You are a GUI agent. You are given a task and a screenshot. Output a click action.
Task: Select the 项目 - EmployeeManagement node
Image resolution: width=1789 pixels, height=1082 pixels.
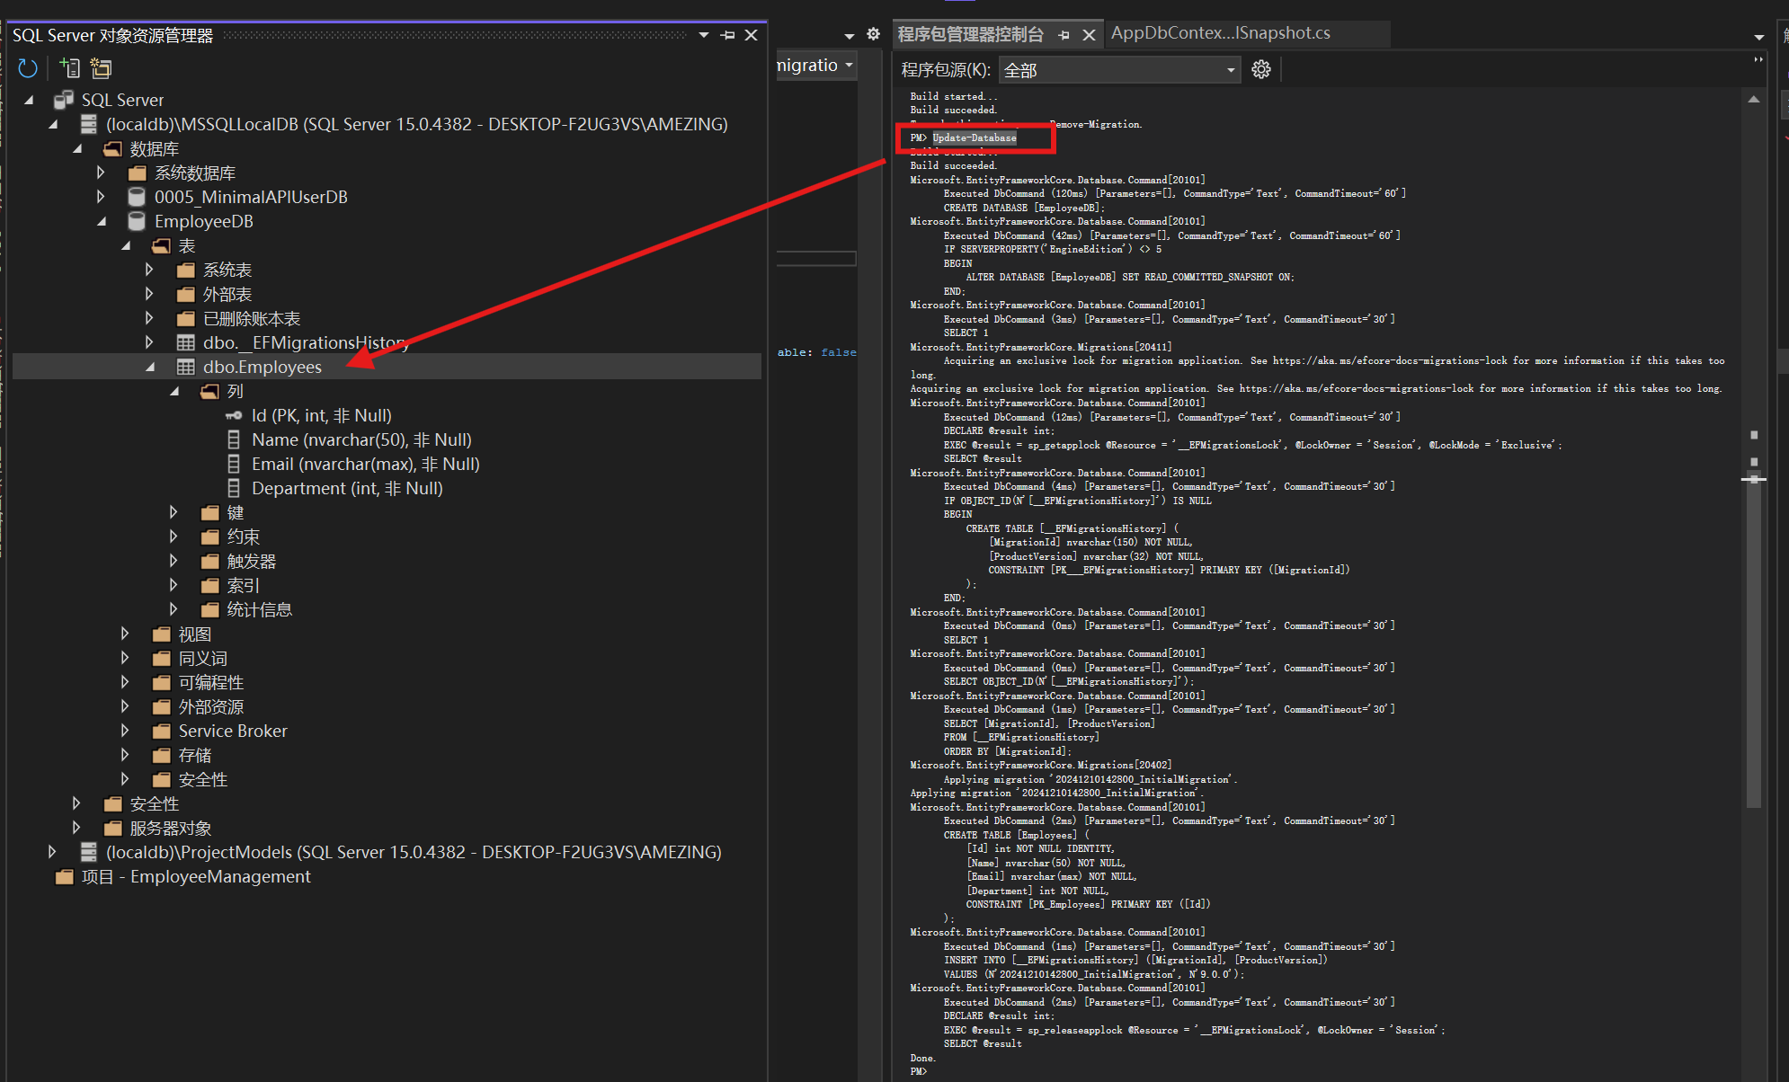(195, 876)
